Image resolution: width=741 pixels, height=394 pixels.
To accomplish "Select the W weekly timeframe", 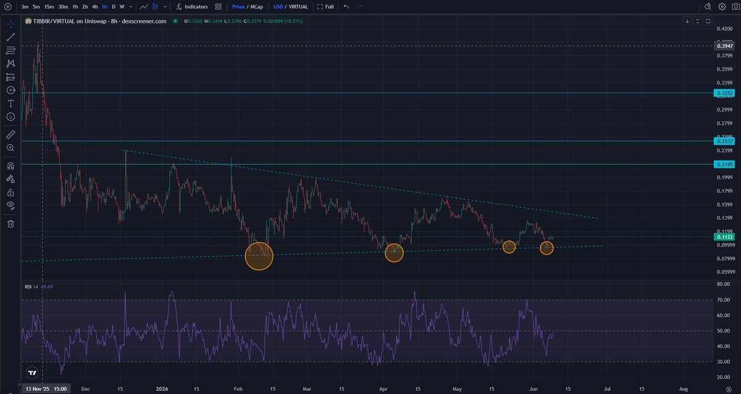I will pos(122,7).
